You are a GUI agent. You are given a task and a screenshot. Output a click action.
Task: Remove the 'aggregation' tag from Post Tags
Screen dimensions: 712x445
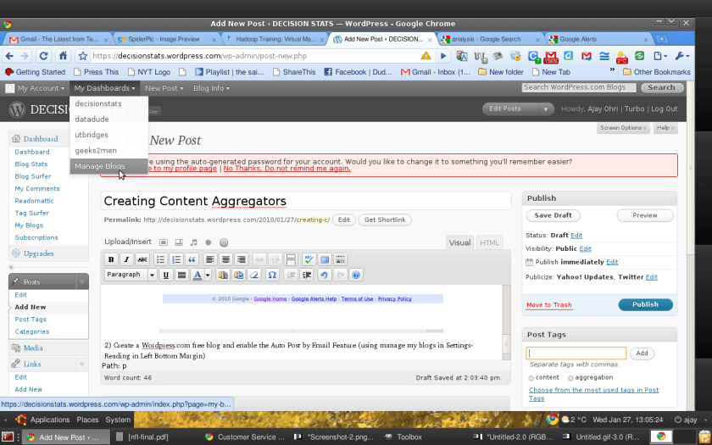(x=570, y=377)
